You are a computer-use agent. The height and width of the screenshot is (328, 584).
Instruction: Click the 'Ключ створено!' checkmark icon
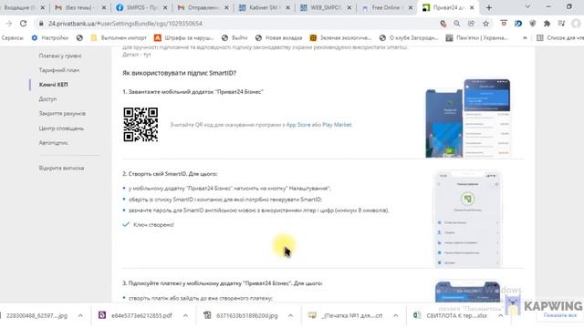[x=126, y=225]
